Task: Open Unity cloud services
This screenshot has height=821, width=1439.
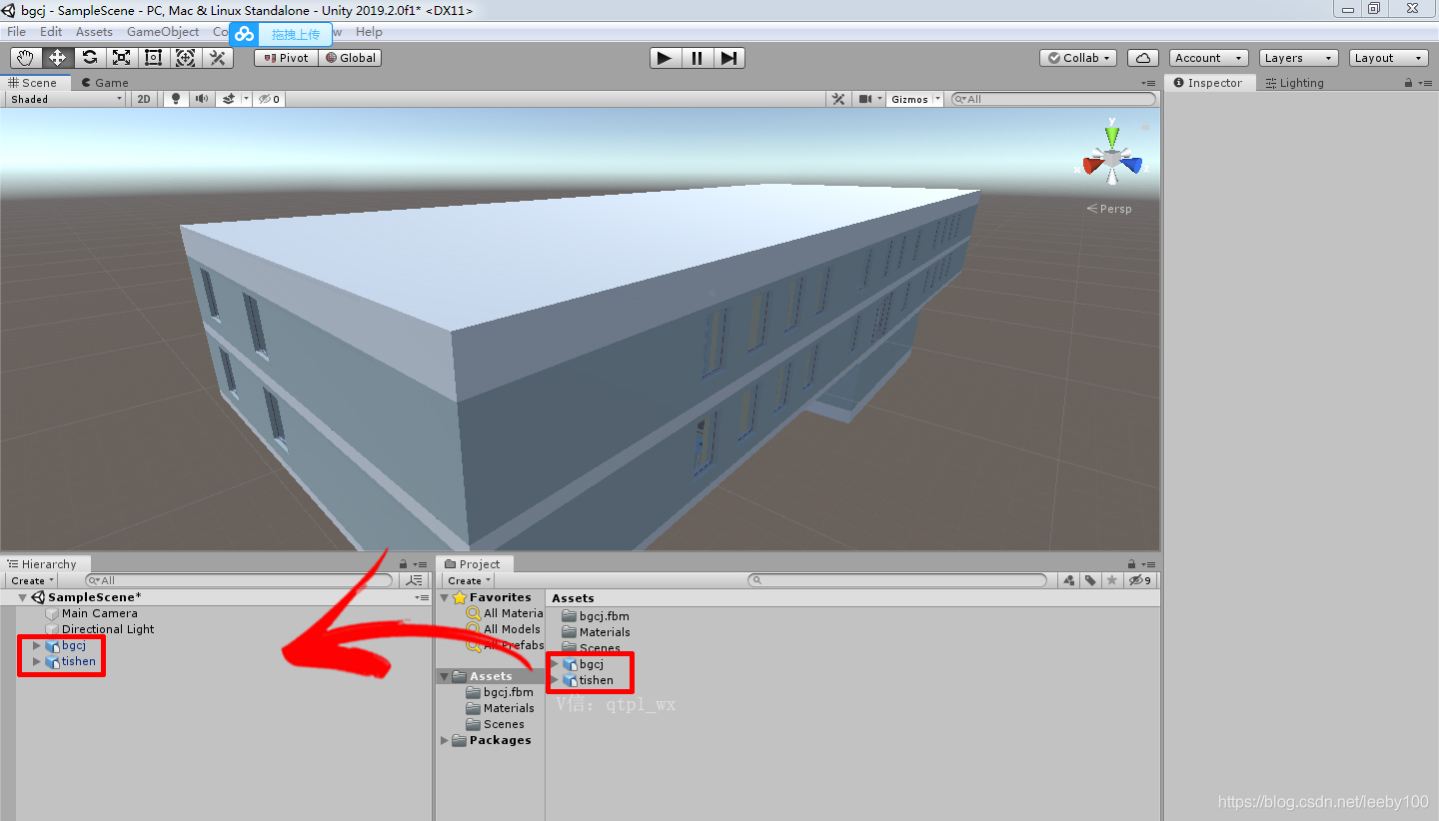Action: [1142, 58]
